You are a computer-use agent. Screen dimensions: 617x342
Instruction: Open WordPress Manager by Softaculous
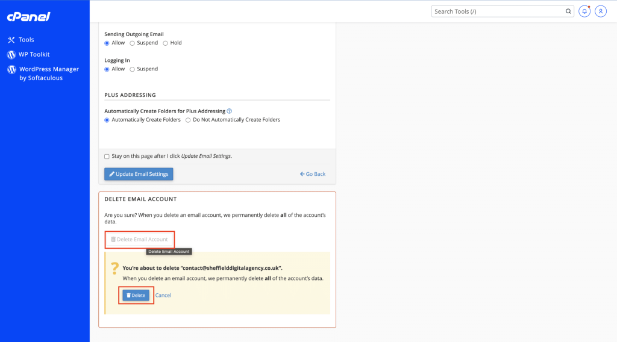[x=49, y=73]
